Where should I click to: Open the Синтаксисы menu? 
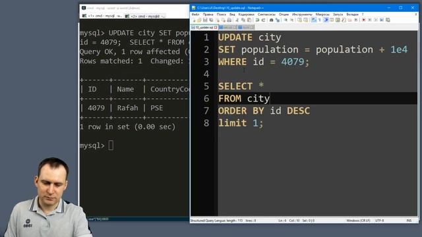point(266,14)
